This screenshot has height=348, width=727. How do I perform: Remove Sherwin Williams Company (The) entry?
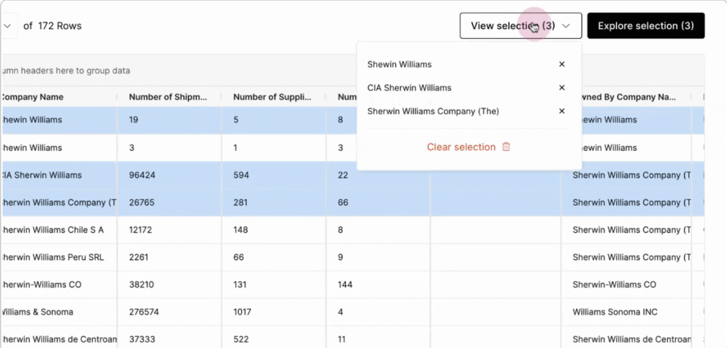(x=562, y=111)
